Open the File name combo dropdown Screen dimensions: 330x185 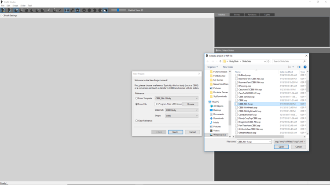coord(270,142)
